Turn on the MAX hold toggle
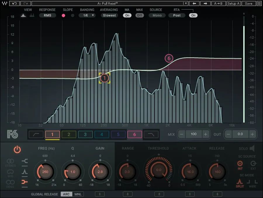Viewport: 263px width, 198px height. tap(140, 15)
